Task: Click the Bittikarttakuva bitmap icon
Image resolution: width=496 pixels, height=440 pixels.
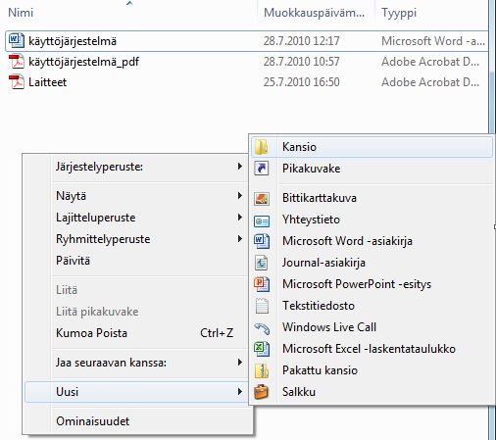Action: (262, 198)
